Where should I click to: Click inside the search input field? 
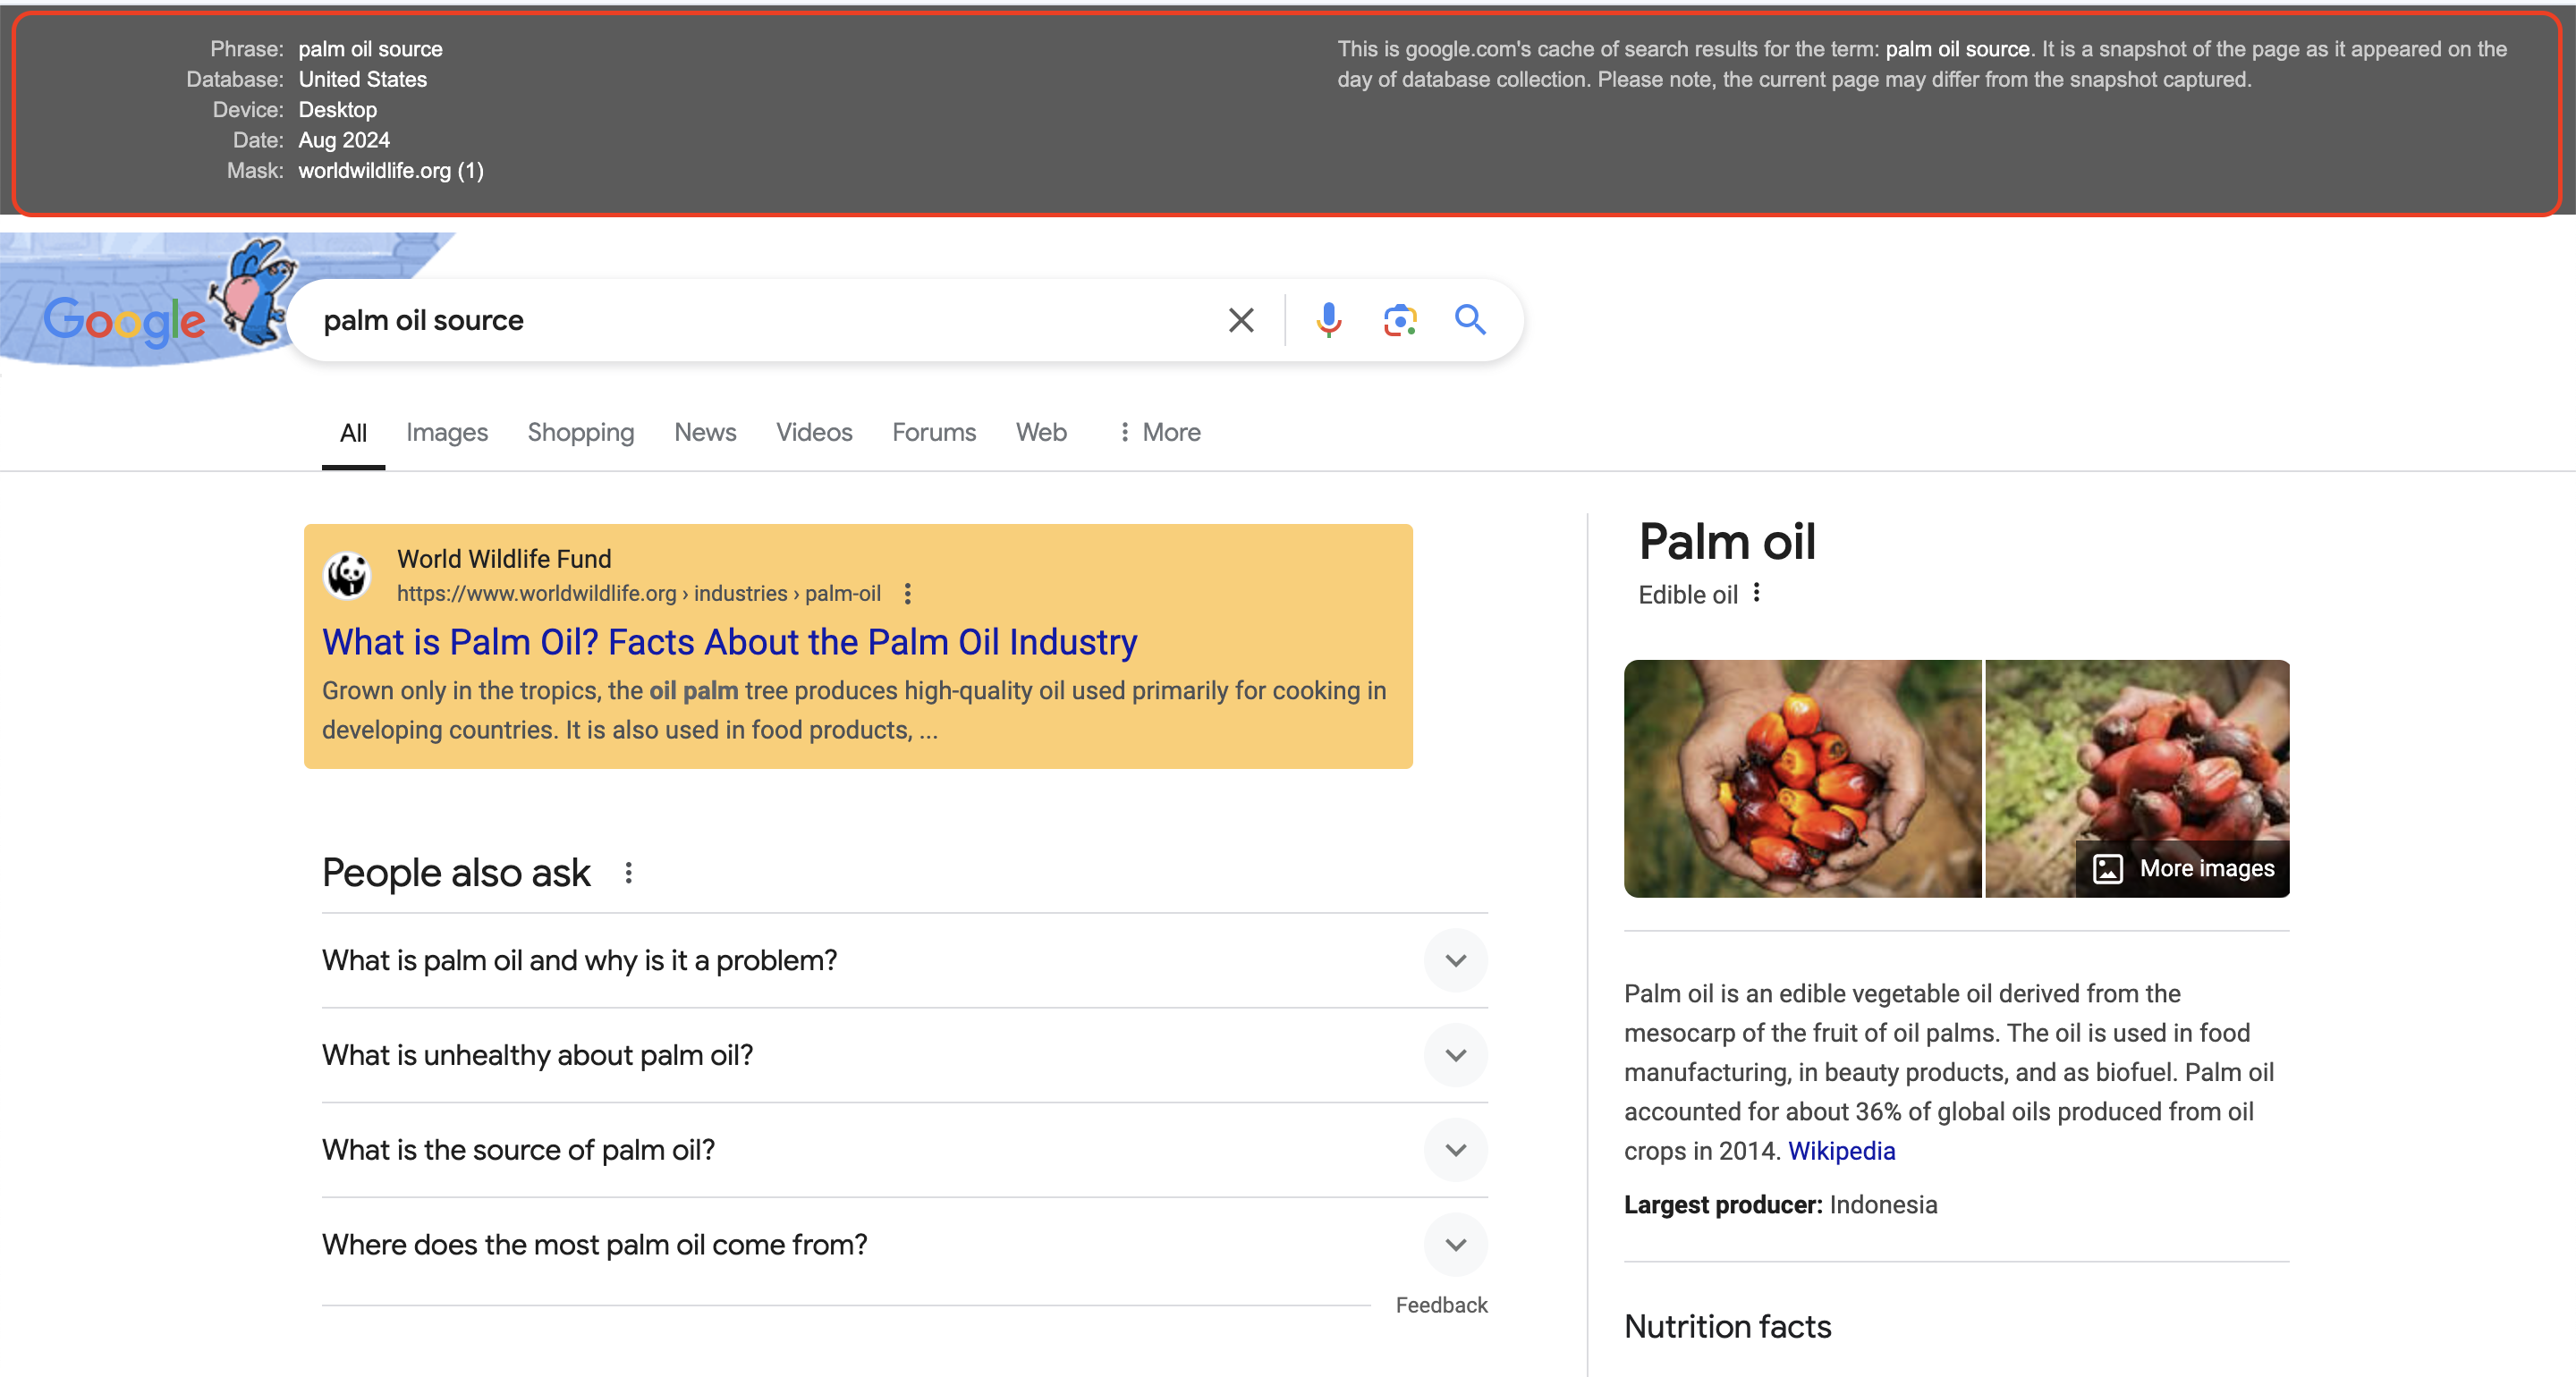(x=700, y=320)
